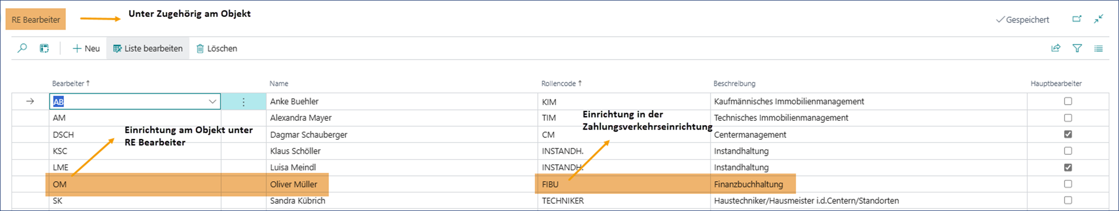1119x211 pixels.
Task: Click the share icon in the toolbar
Action: 1056,48
